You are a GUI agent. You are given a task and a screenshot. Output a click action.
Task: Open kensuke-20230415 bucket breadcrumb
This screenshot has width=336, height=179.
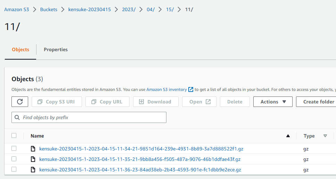point(90,9)
